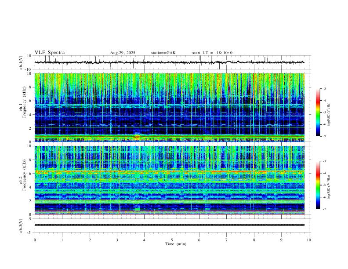Click the time axis tick label '2'
Viewport: 348px width, 269px height.
click(90, 240)
